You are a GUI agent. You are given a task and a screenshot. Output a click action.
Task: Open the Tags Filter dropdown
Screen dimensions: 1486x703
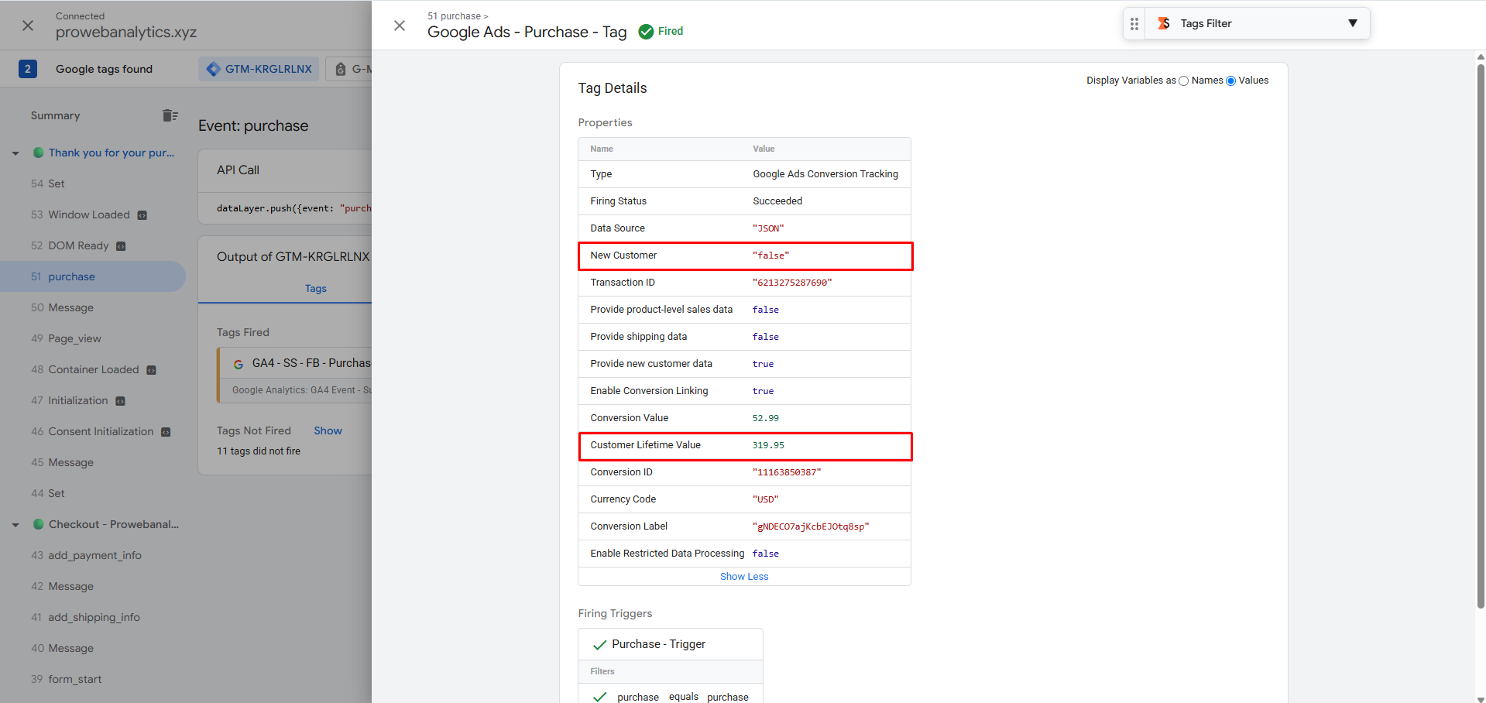(x=1352, y=23)
